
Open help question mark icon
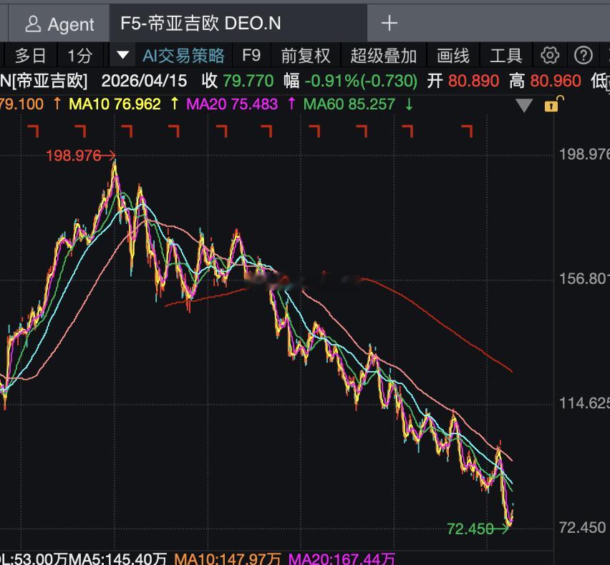584,55
